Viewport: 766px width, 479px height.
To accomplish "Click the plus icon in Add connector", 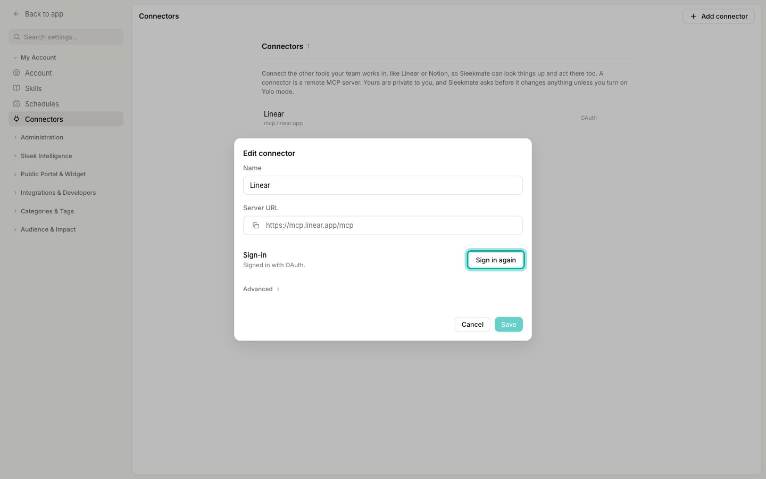I will [x=693, y=16].
